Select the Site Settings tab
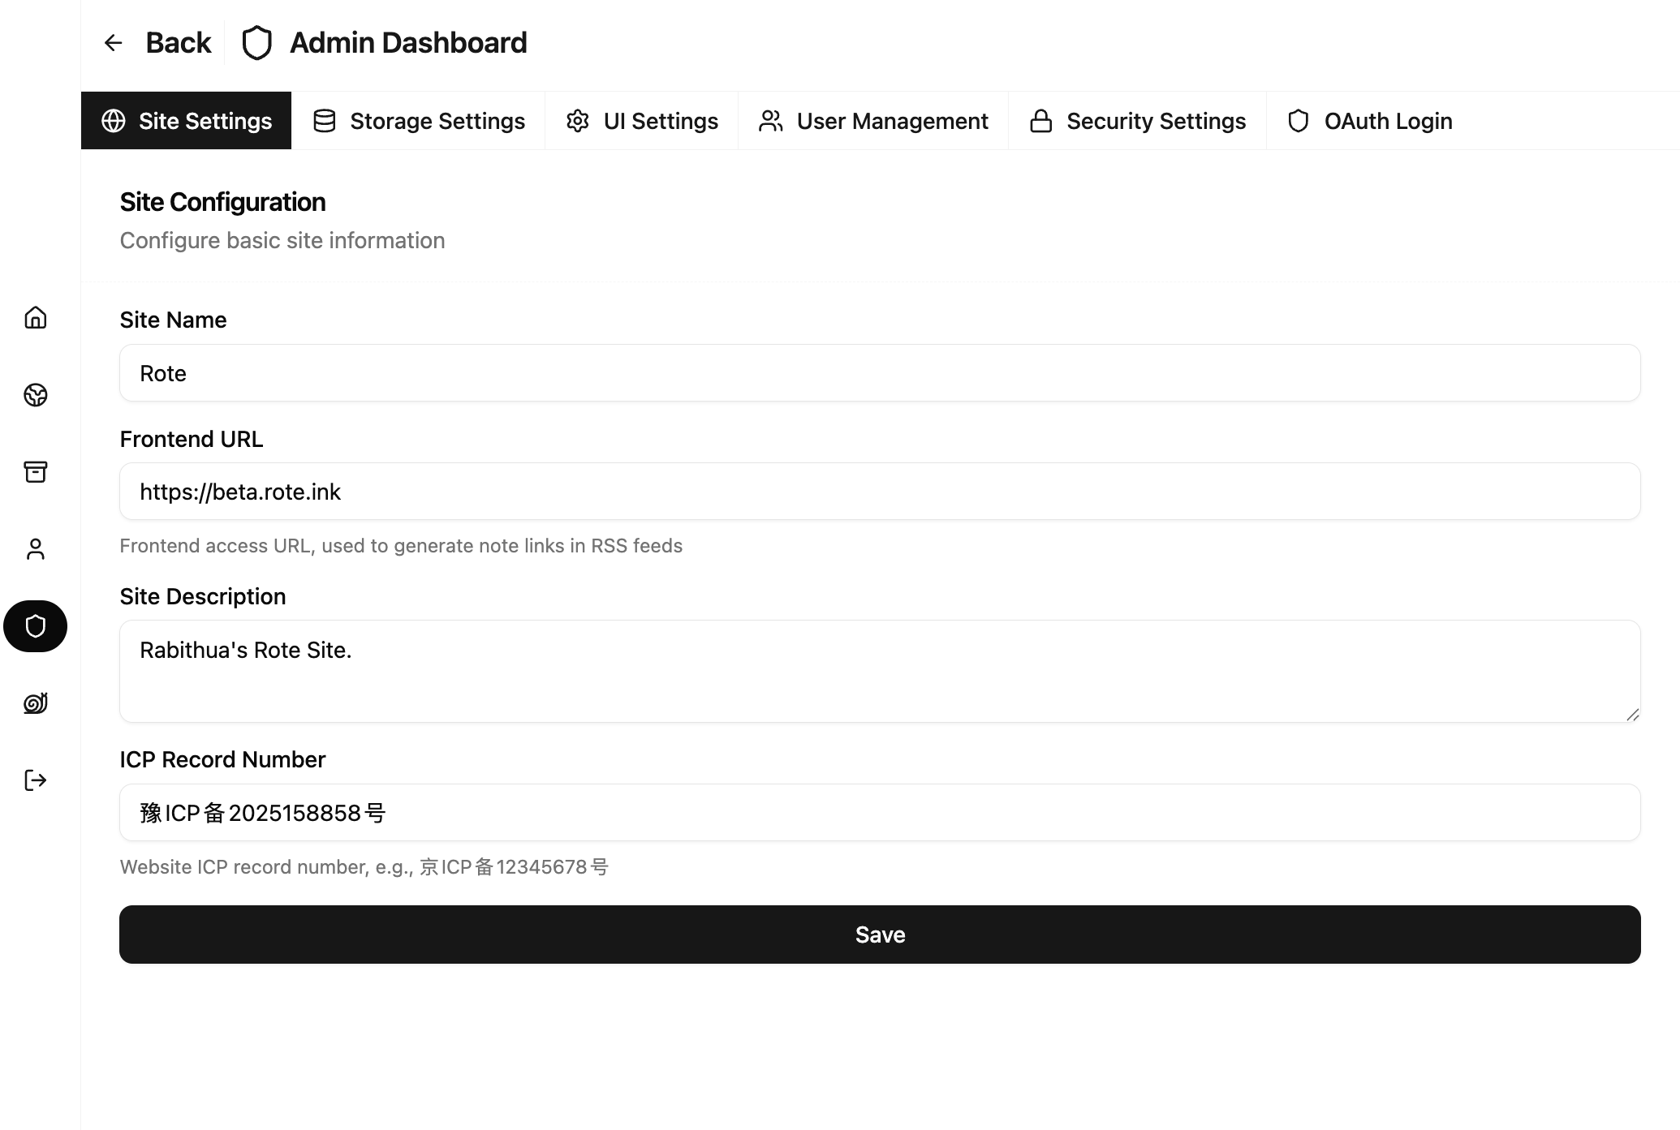The width and height of the screenshot is (1680, 1130). (187, 121)
